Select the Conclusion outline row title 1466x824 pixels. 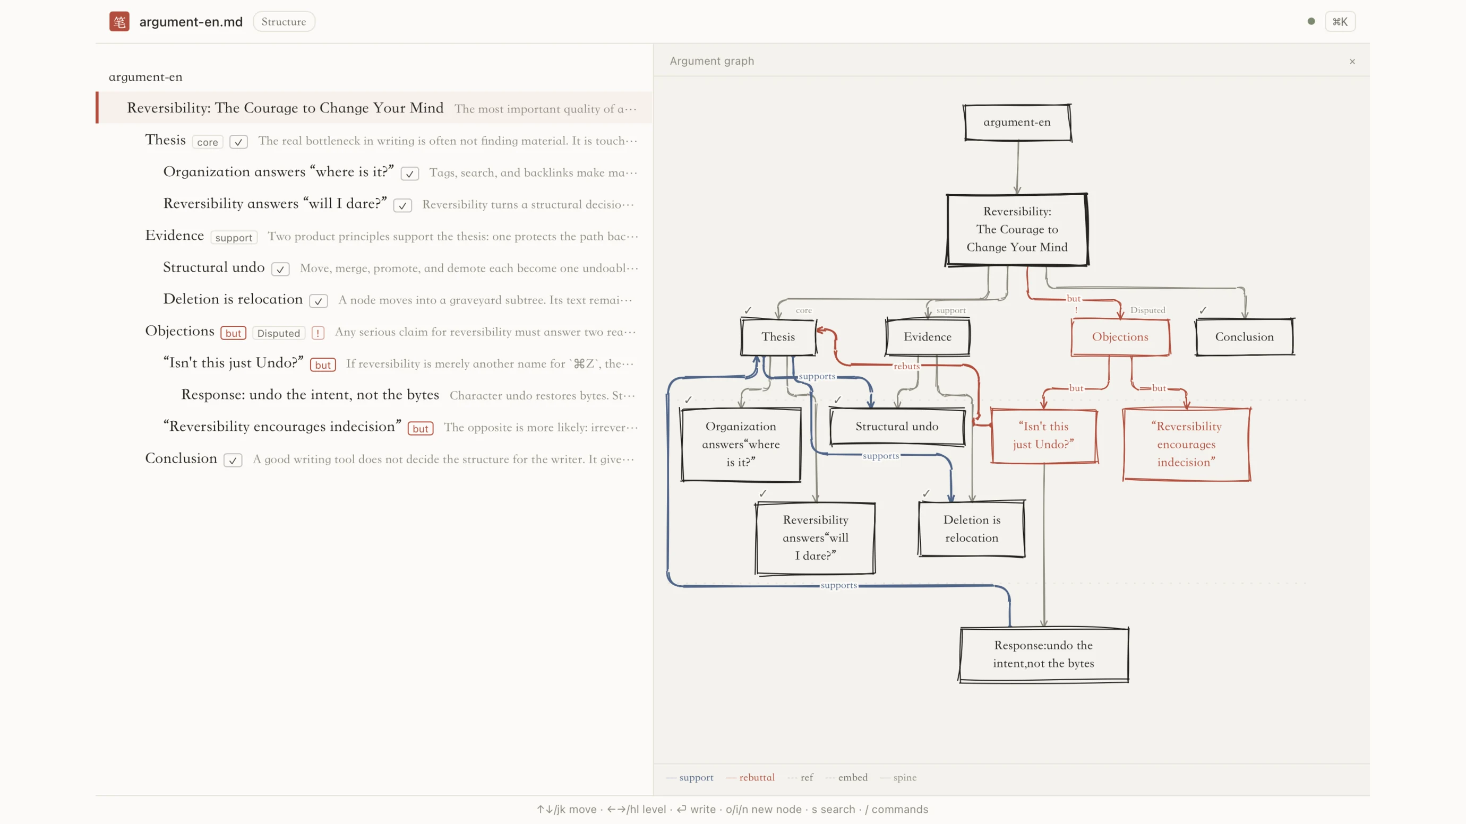[181, 458]
